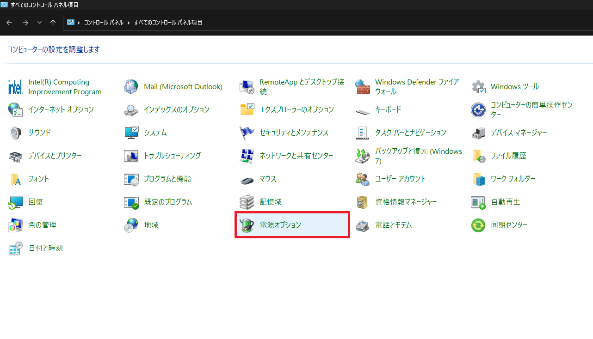This screenshot has width=593, height=339.
Task: Click the ネットワークと共有センター icon
Action: tap(247, 156)
